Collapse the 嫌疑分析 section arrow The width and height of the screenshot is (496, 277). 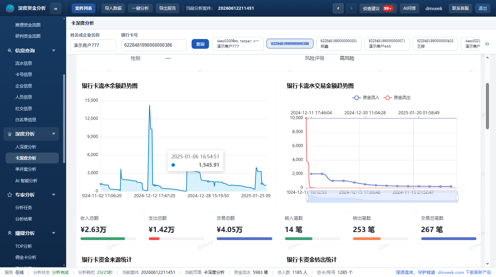click(x=54, y=233)
